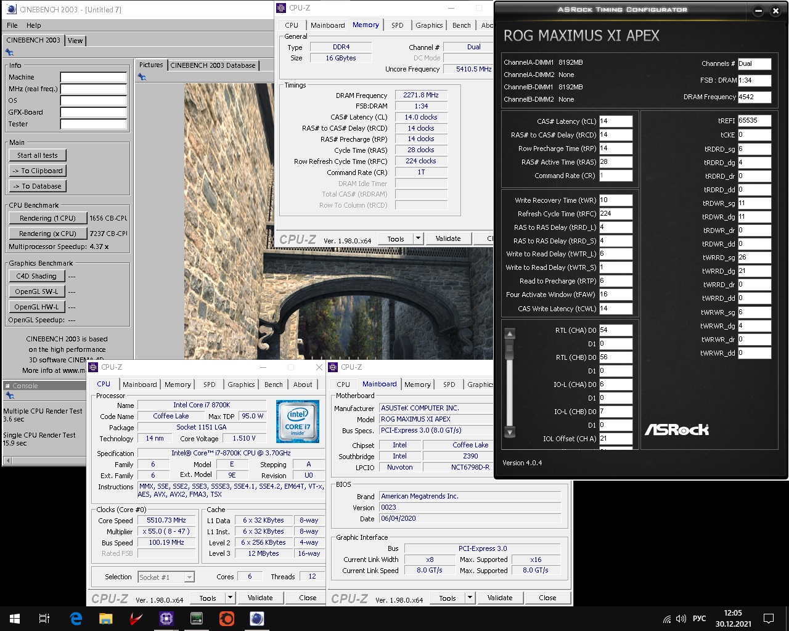Screen dimensions: 789x631
Task: Click the title bar icon of the CPU-Z window showing the Intel Core i7 8700K
Action: click(x=94, y=367)
